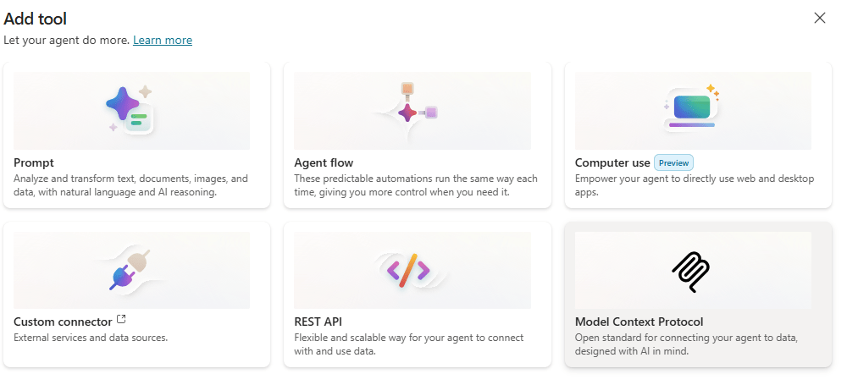Choose the Model Context Protocol title

639,322
